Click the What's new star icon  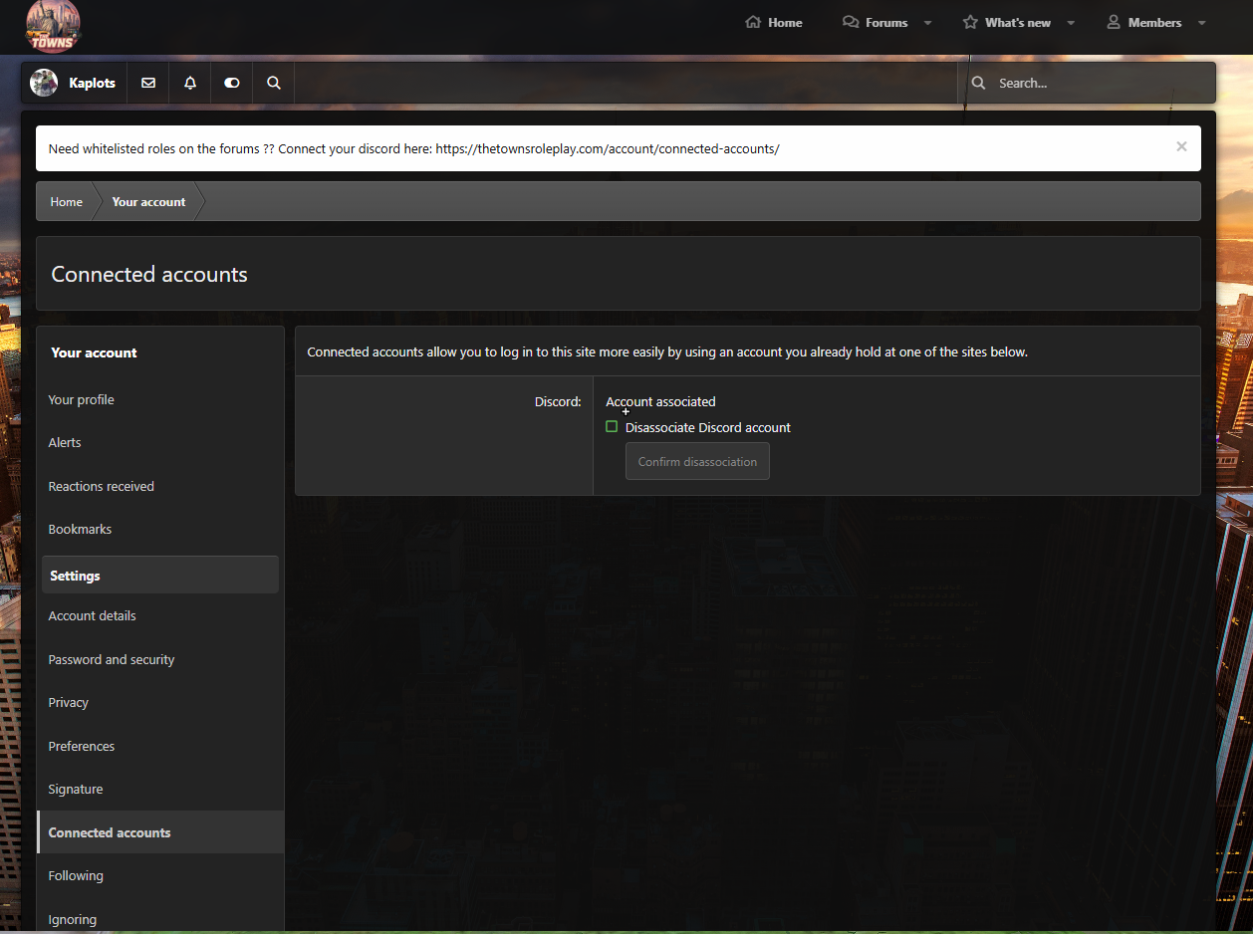coord(970,22)
